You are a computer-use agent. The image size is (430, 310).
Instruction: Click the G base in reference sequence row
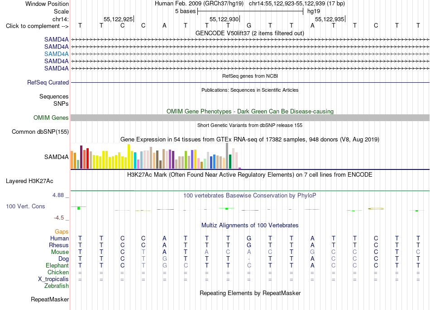249,25
